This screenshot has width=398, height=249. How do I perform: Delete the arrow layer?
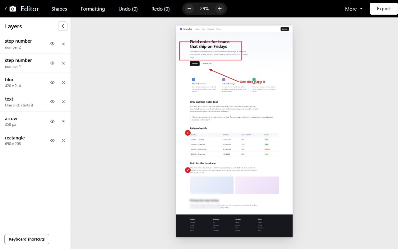tap(63, 121)
